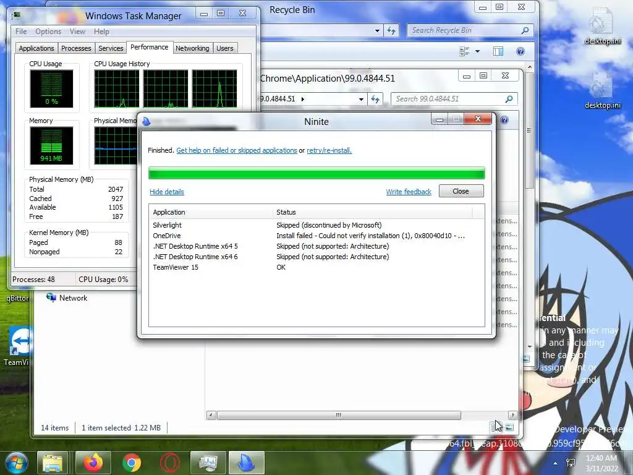Image resolution: width=633 pixels, height=475 pixels.
Task: Open address history dropdown in Recycle Bin
Action: [377, 30]
